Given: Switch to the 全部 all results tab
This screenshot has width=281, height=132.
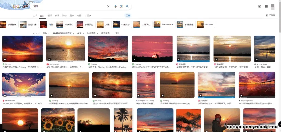Looking at the screenshot, I should click(35, 16).
